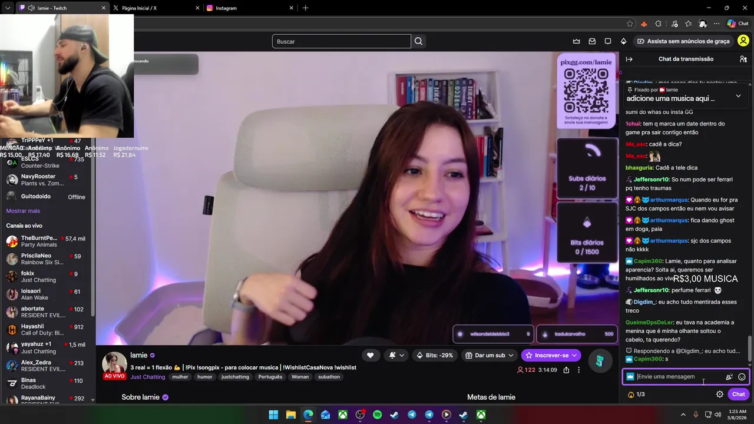Close the Instagram tab
The width and height of the screenshot is (754, 424).
[x=291, y=8]
